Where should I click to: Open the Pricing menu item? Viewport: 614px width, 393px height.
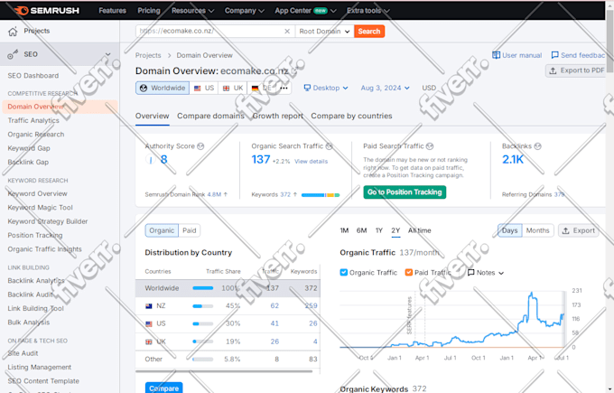(149, 11)
